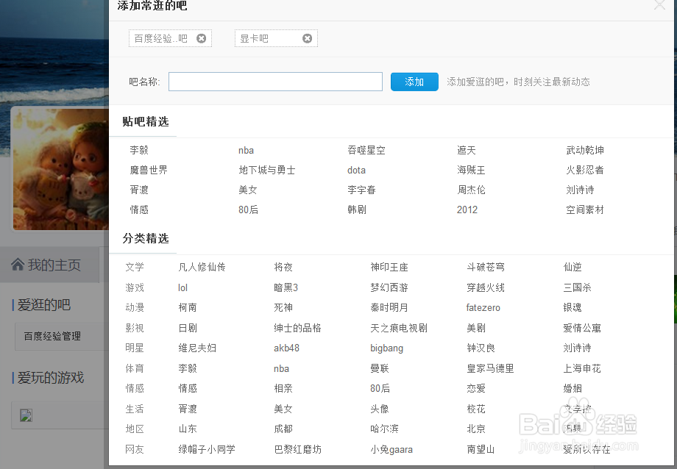Select 爱情公寓 bar
The width and height of the screenshot is (677, 469).
pyautogui.click(x=582, y=328)
